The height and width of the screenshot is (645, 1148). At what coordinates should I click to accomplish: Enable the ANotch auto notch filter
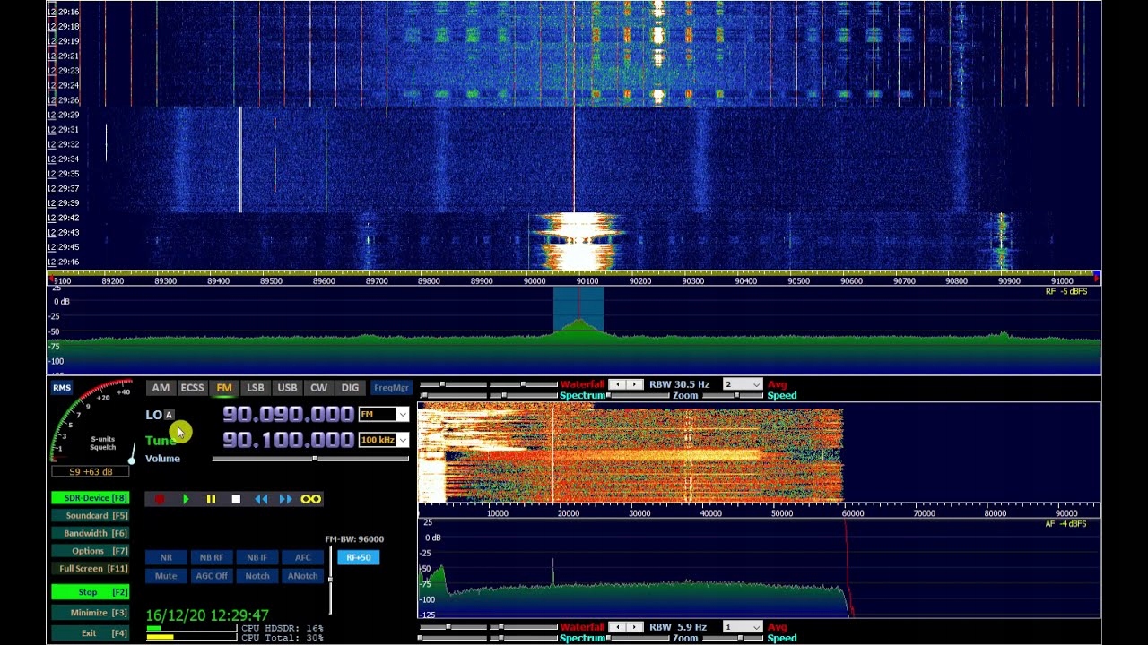(x=303, y=576)
